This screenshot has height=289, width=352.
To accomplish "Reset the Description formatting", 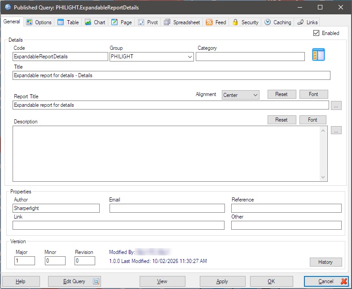I will [282, 120].
